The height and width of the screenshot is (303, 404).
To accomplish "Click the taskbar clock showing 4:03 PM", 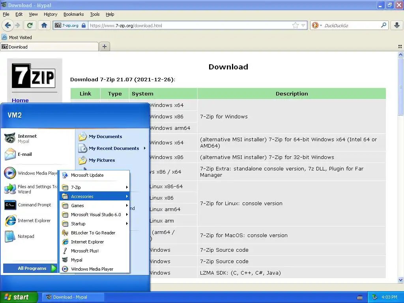I will [389, 297].
